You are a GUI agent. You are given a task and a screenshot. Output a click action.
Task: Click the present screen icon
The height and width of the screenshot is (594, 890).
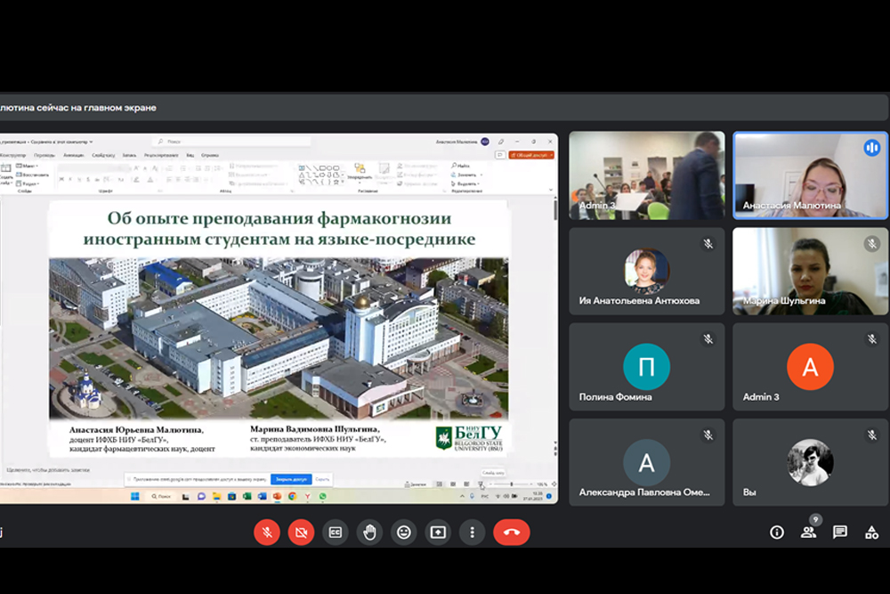coord(438,533)
